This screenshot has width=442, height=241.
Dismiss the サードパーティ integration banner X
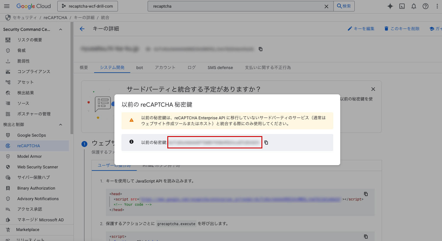(373, 89)
